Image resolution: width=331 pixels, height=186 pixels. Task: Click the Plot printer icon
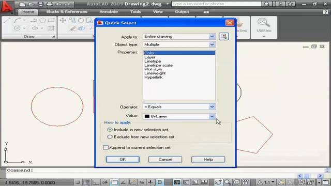(x=50, y=4)
